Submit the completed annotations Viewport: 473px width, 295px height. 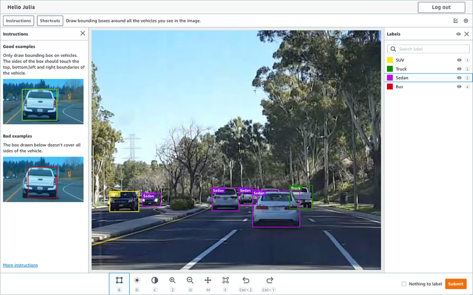tap(455, 284)
